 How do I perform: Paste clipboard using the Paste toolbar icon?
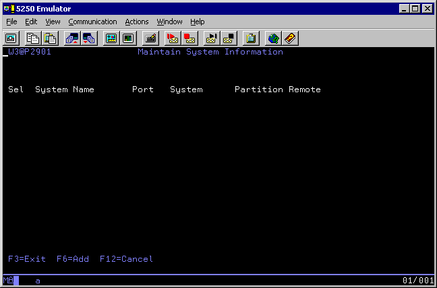tap(50, 38)
